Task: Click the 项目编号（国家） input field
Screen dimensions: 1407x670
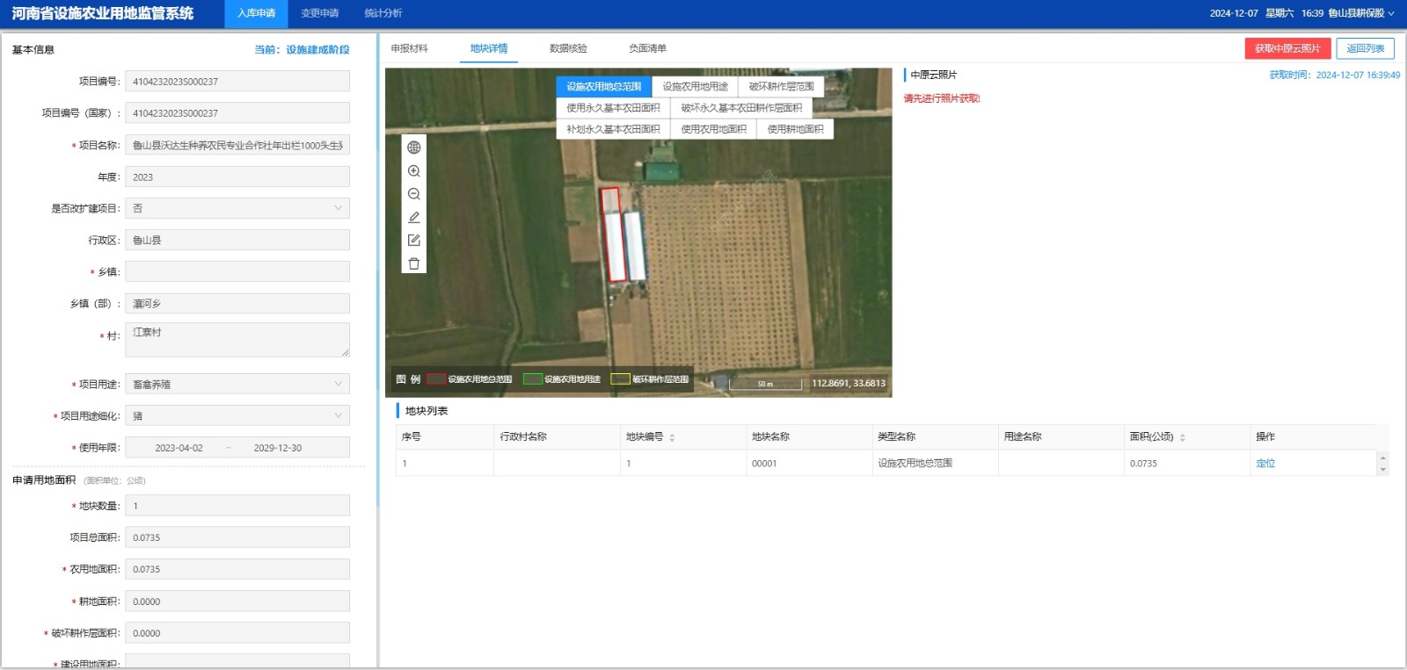Action: point(237,112)
